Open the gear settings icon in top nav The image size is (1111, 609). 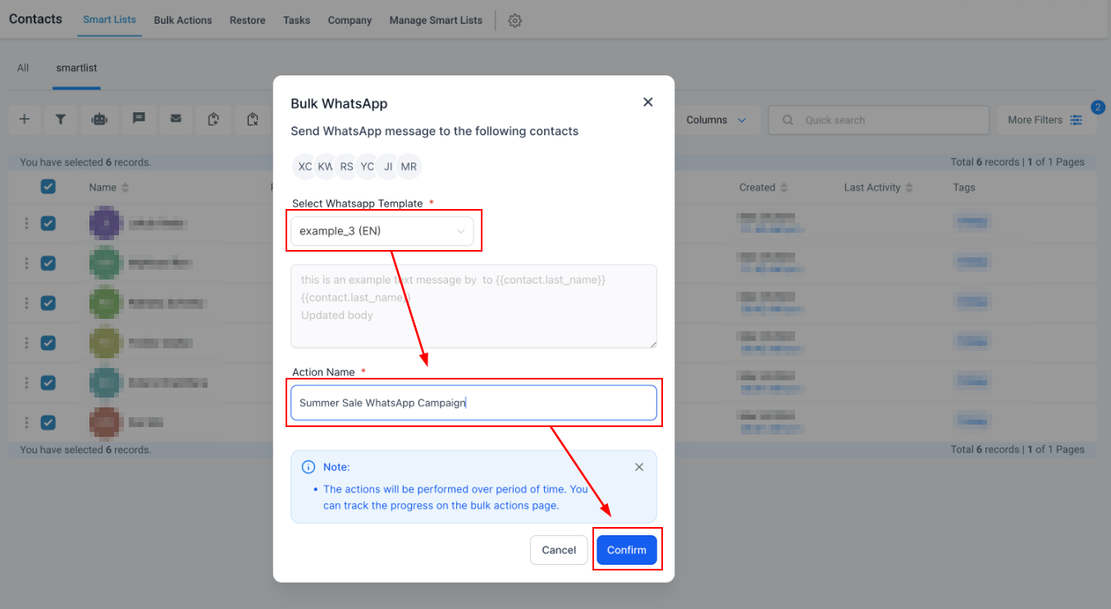tap(515, 20)
